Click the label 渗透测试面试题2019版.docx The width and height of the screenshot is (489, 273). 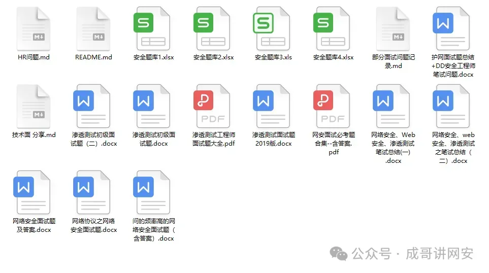pyautogui.click(x=274, y=139)
